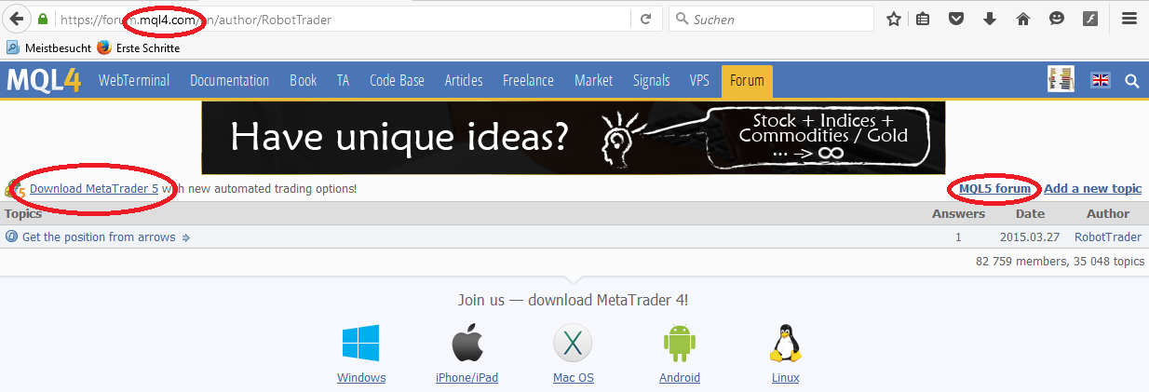
Task: Open the TA menu item
Action: (344, 80)
